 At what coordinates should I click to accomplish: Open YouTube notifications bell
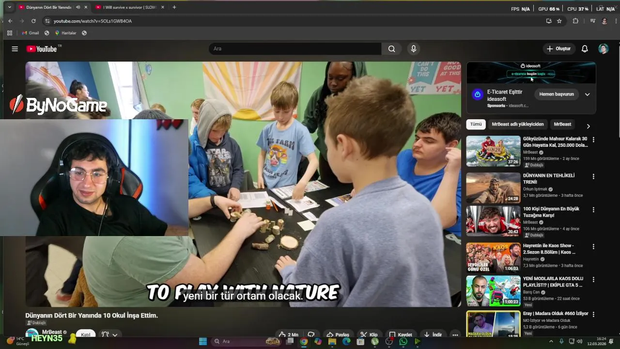585,49
